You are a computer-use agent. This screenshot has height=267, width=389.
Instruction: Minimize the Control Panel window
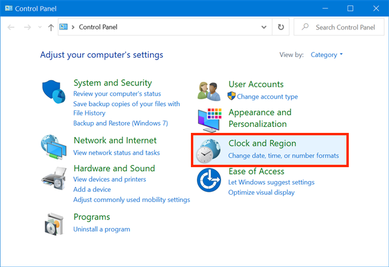[x=325, y=8]
